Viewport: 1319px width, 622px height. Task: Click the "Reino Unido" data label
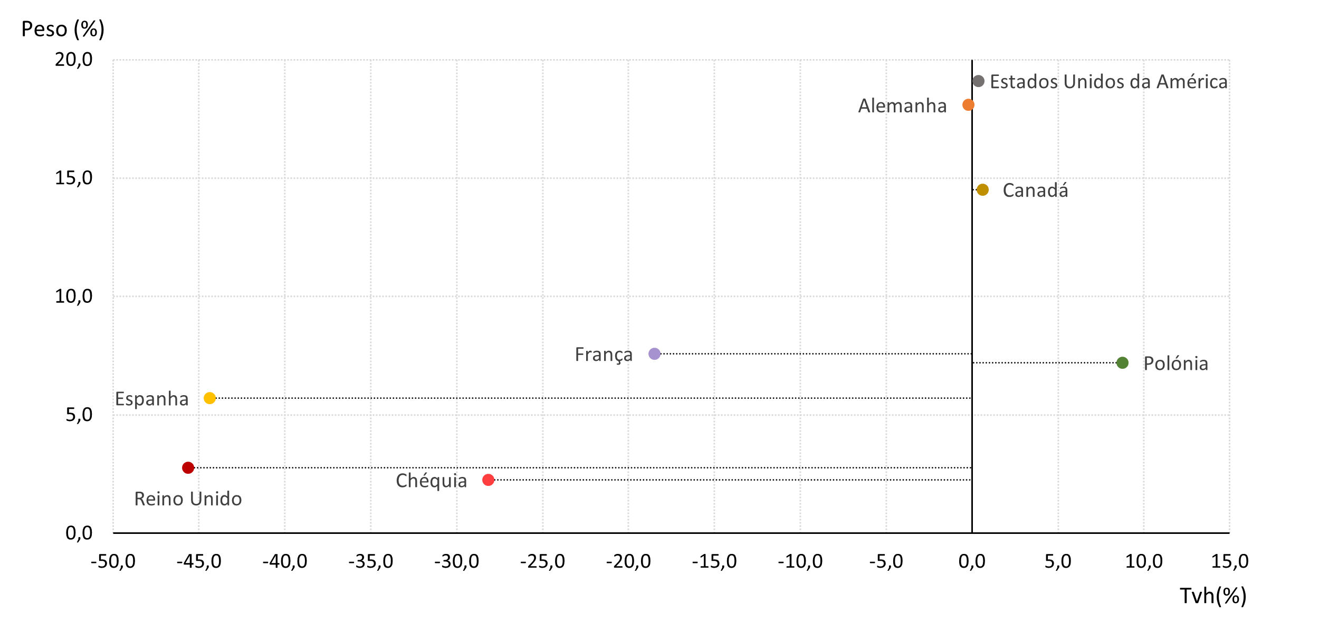pyautogui.click(x=188, y=499)
